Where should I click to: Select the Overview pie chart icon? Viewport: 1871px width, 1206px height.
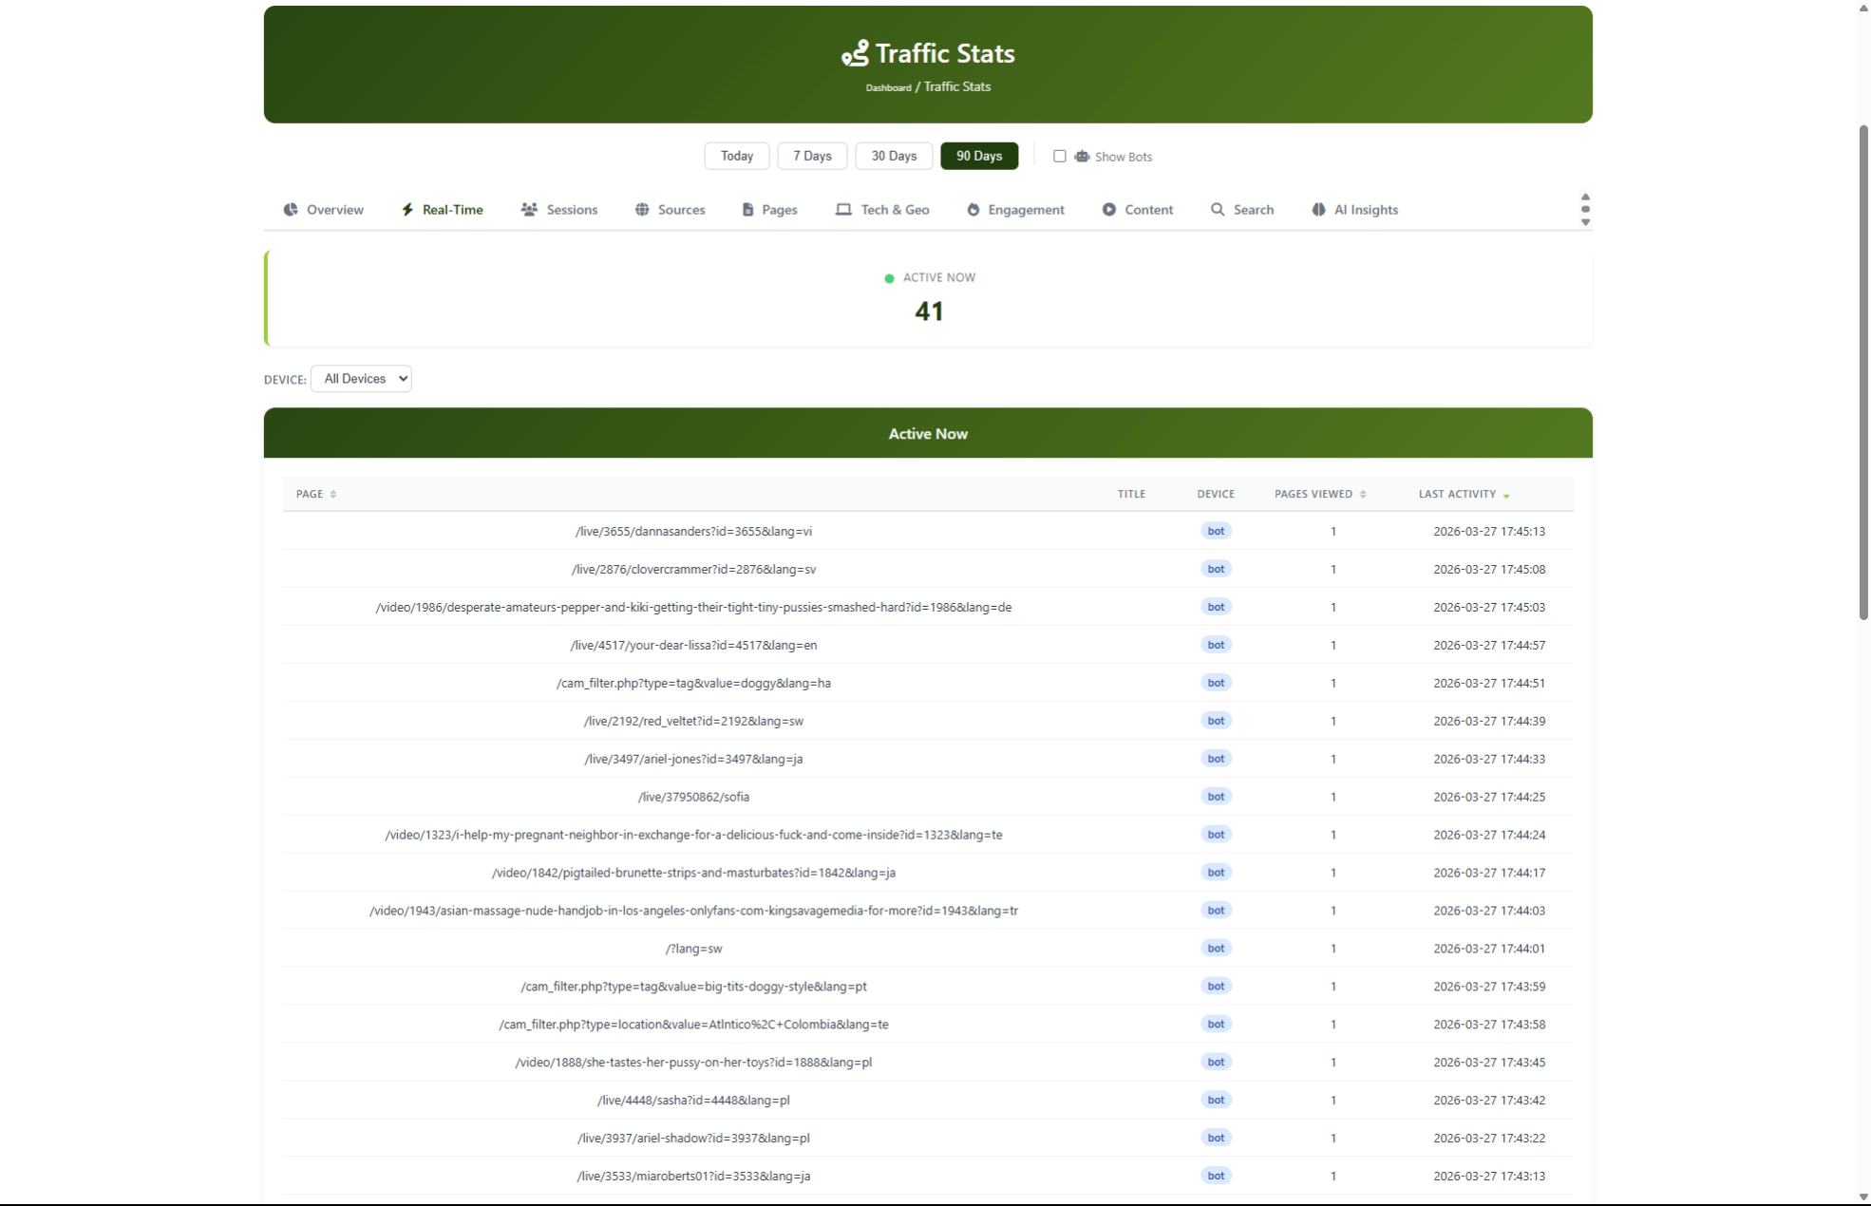291,209
